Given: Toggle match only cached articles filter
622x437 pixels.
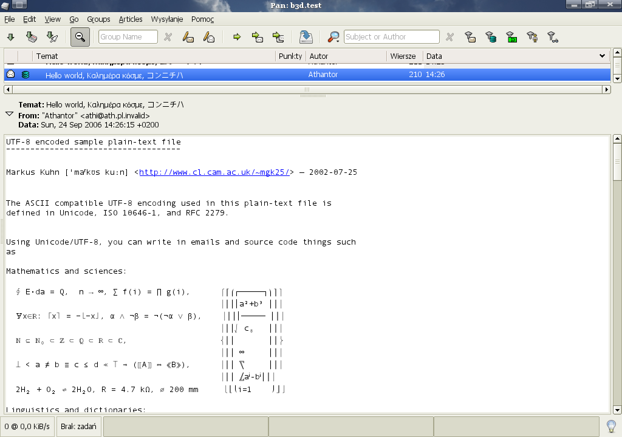Looking at the screenshot, I should pyautogui.click(x=491, y=37).
